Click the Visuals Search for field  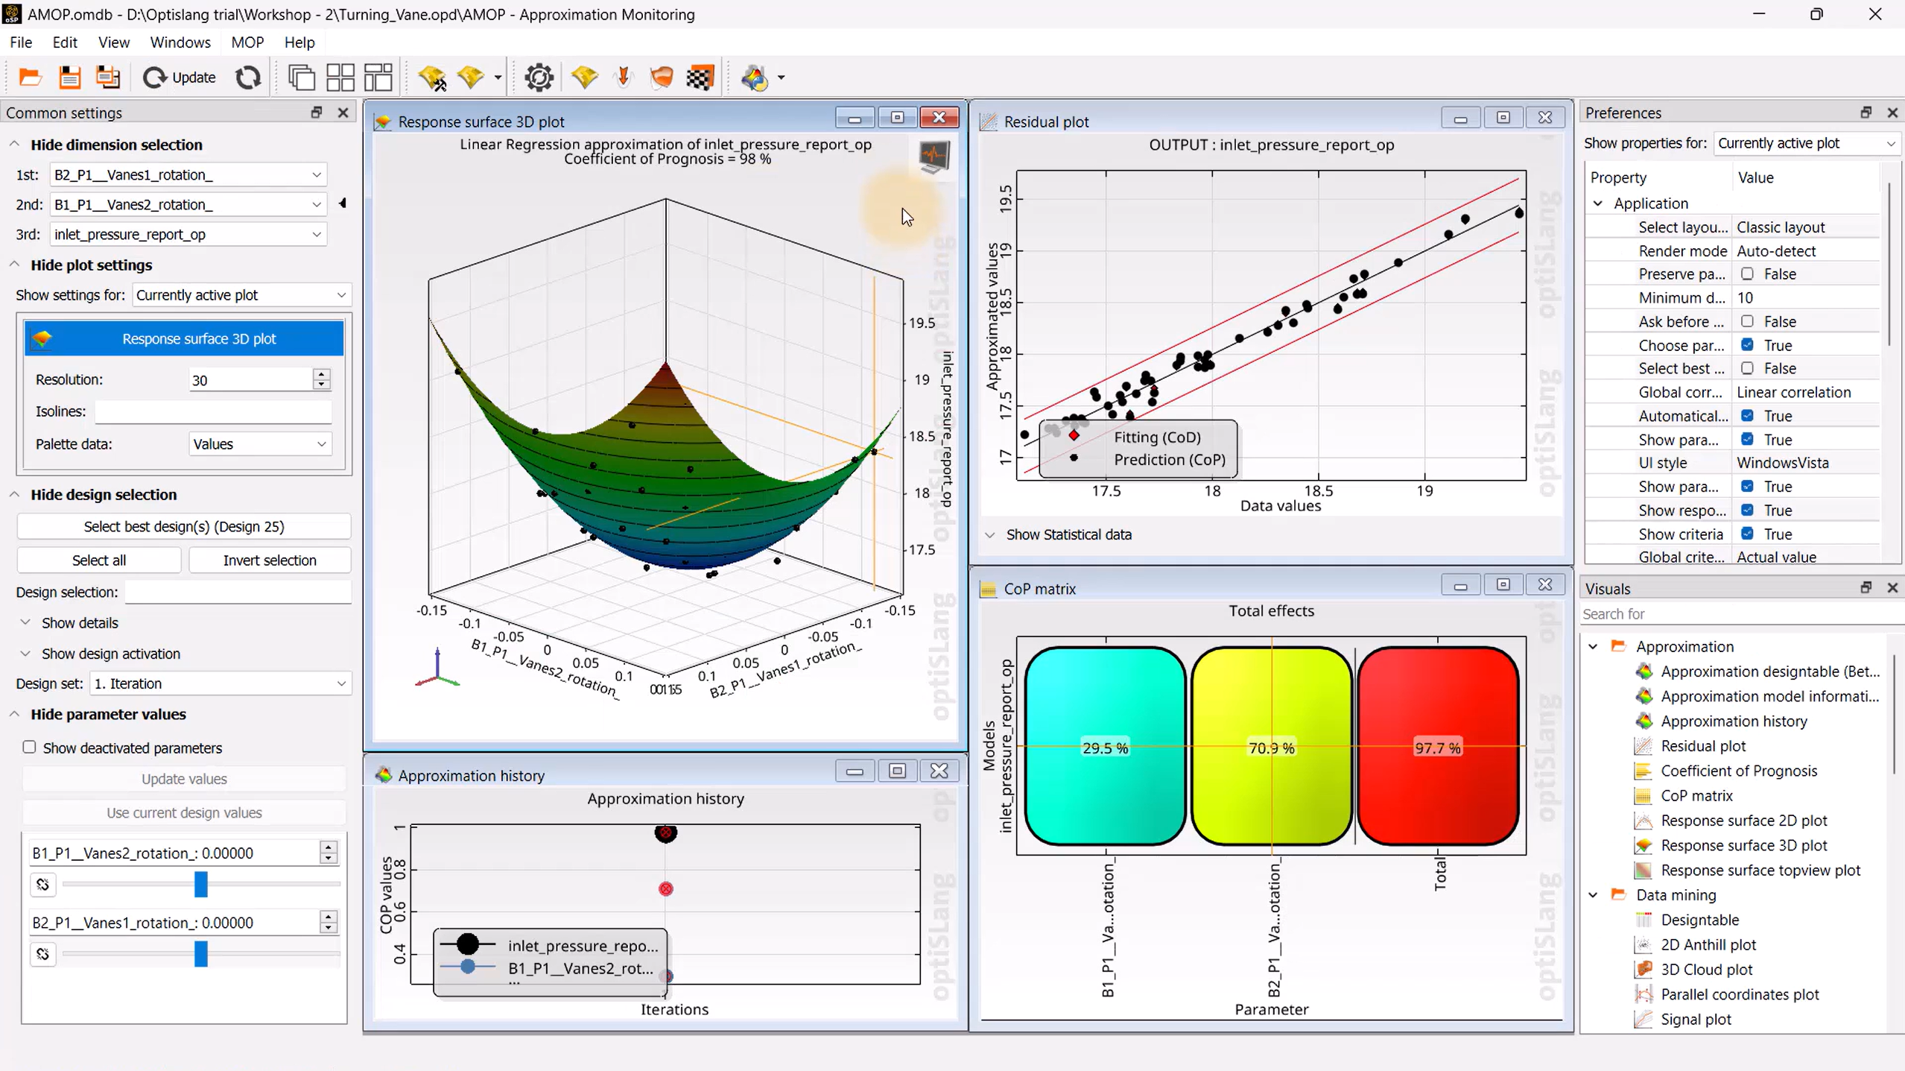[x=1740, y=614]
